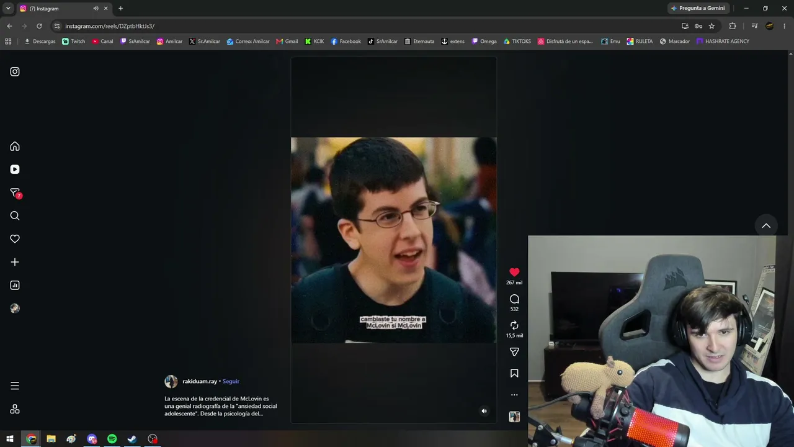Bookmark this page with star icon

coord(711,26)
